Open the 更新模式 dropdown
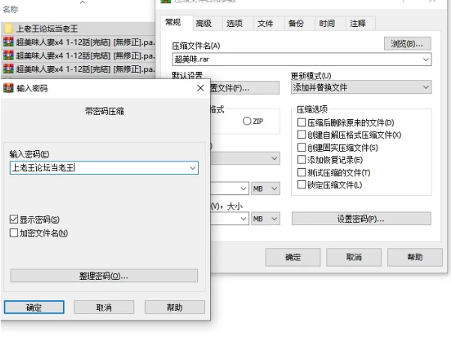Viewport: 451px width, 355px height. [x=361, y=87]
